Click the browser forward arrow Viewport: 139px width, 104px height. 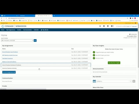tap(4, 18)
